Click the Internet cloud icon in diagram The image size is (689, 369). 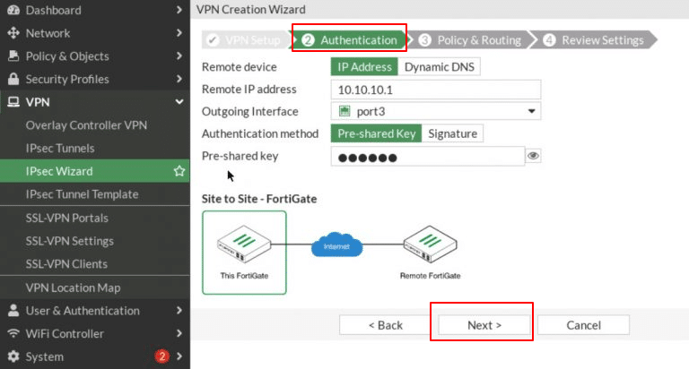(337, 245)
